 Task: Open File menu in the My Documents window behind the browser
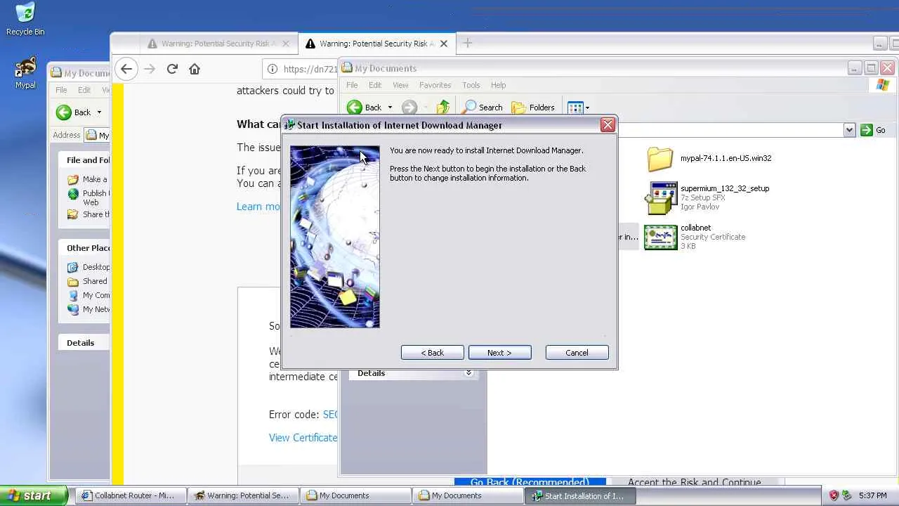(x=61, y=90)
